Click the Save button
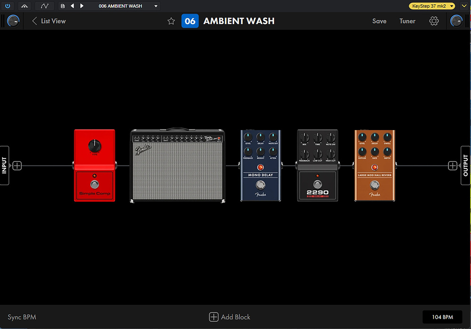 coord(379,21)
